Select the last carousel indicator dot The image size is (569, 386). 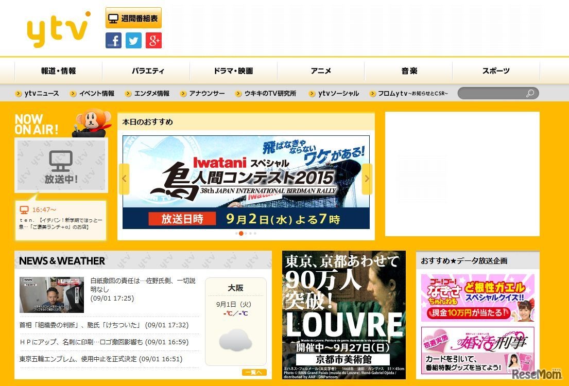[255, 233]
